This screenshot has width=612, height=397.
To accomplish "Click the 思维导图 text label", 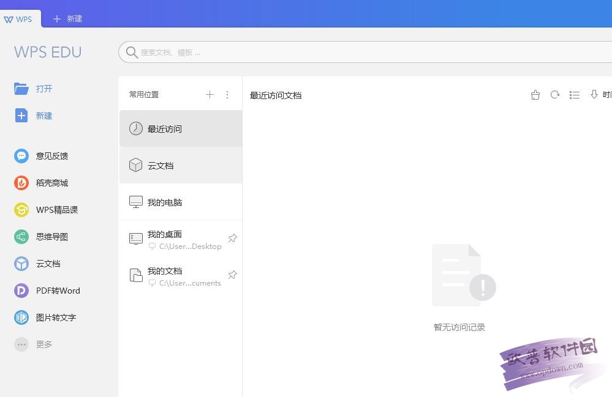I will point(52,237).
